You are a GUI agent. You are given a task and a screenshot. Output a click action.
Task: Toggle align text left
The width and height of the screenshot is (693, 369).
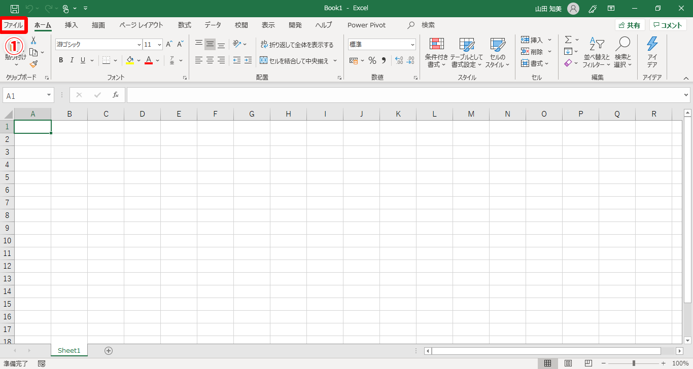pos(199,60)
